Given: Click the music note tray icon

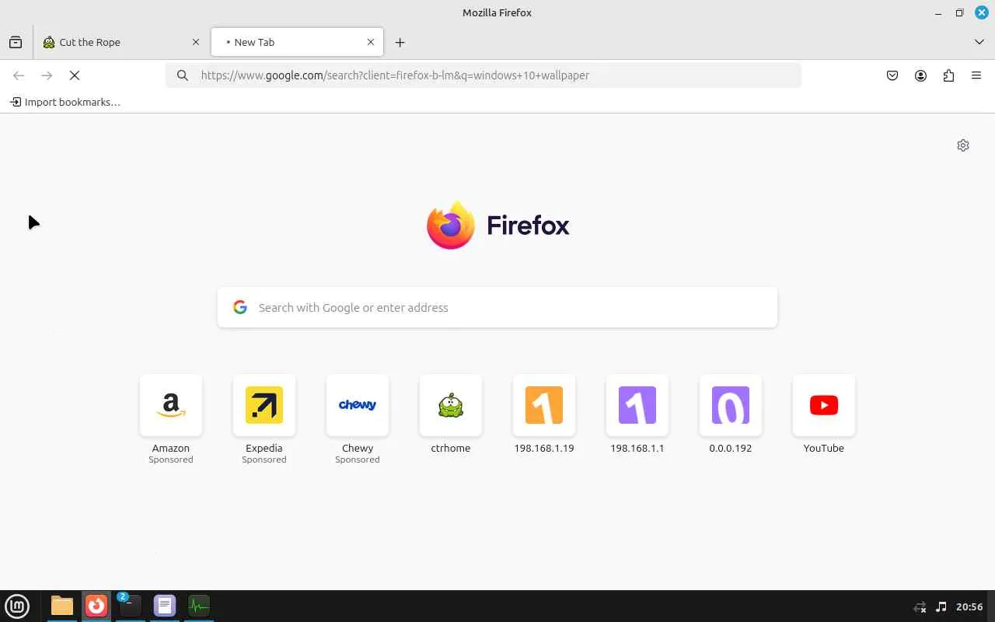Looking at the screenshot, I should click(x=941, y=606).
